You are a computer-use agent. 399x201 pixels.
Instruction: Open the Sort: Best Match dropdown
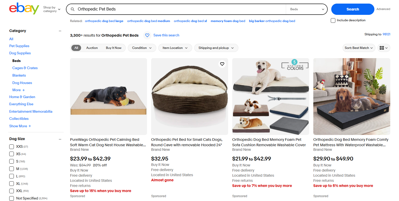point(358,48)
